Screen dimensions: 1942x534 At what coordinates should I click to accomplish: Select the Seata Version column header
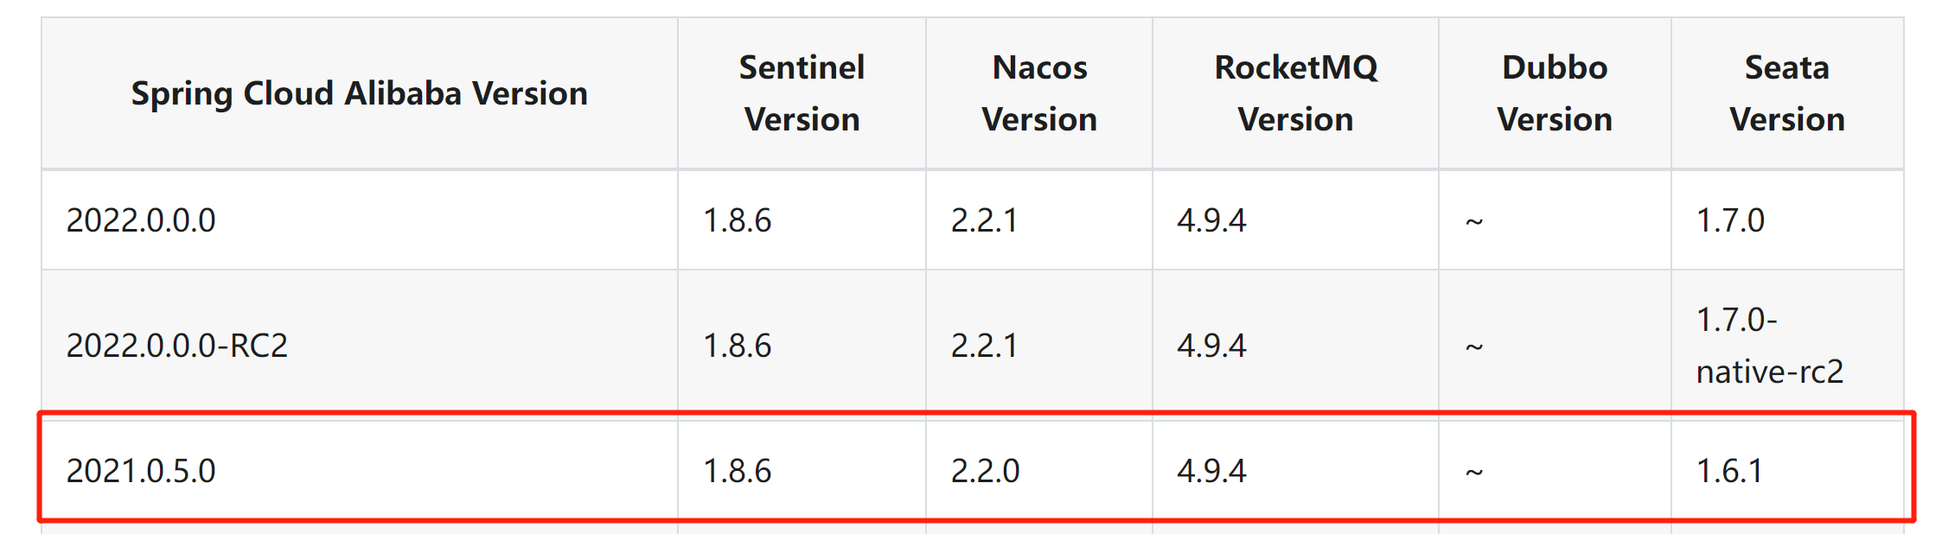(x=1786, y=93)
